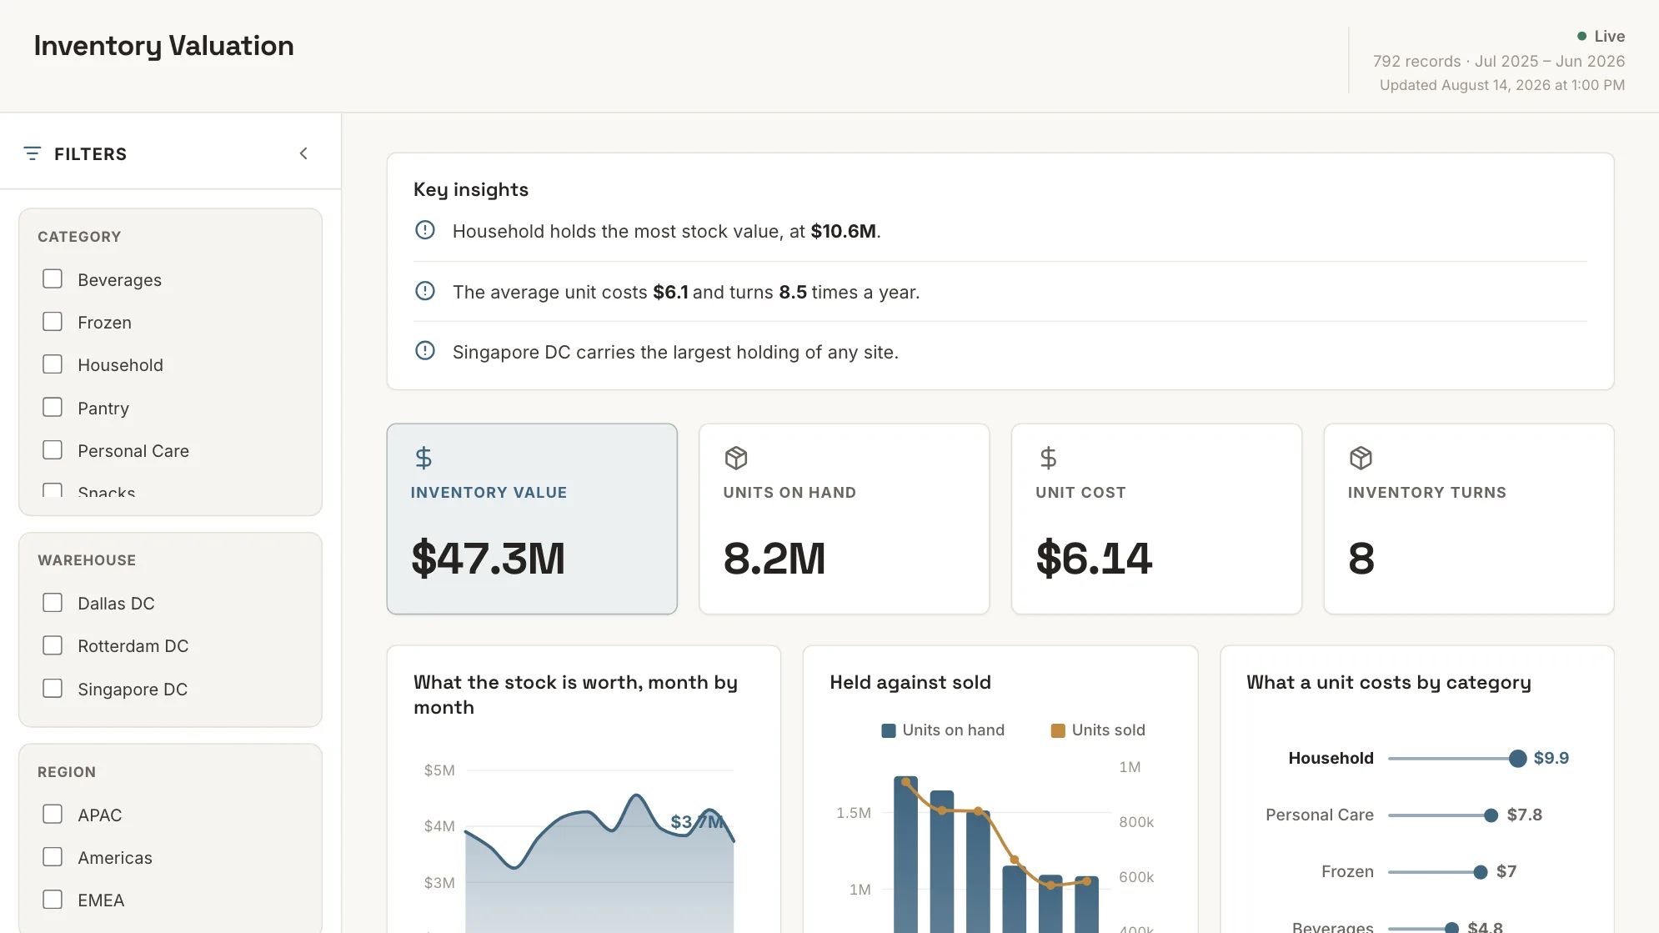The image size is (1659, 933).
Task: Select the Units On Hand KPI card
Action: (x=845, y=519)
